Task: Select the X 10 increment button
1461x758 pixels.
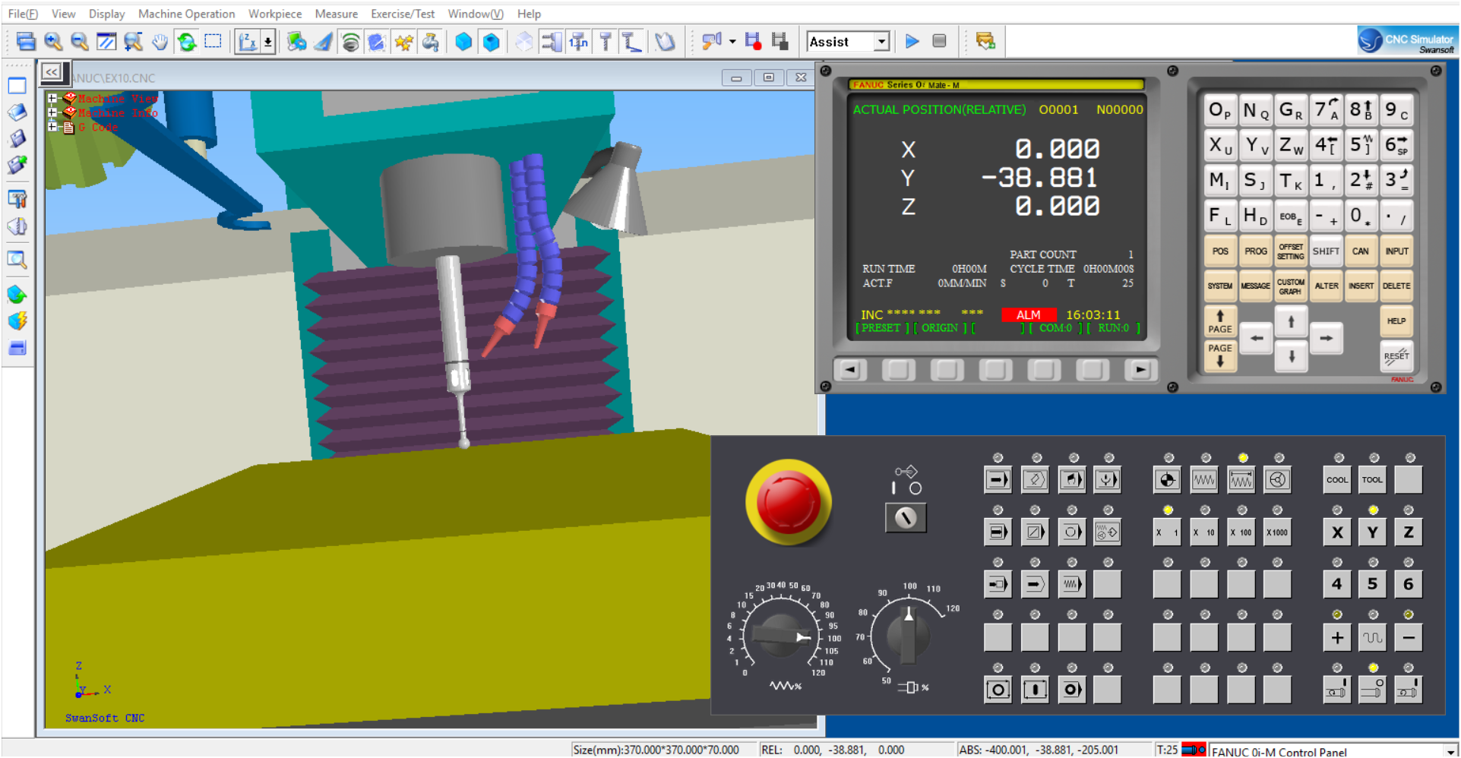Action: (x=1203, y=532)
